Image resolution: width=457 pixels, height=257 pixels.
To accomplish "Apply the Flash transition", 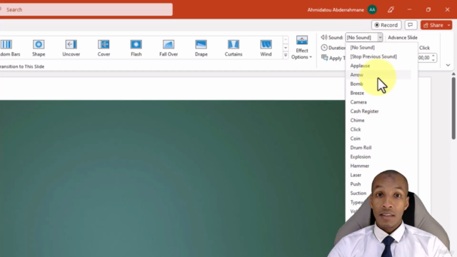I will click(x=136, y=48).
